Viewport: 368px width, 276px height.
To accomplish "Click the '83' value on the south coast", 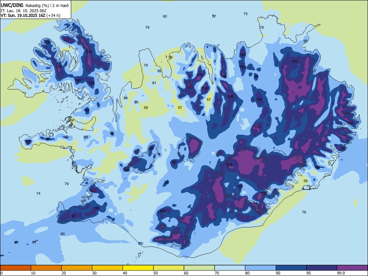I will click(140, 243).
